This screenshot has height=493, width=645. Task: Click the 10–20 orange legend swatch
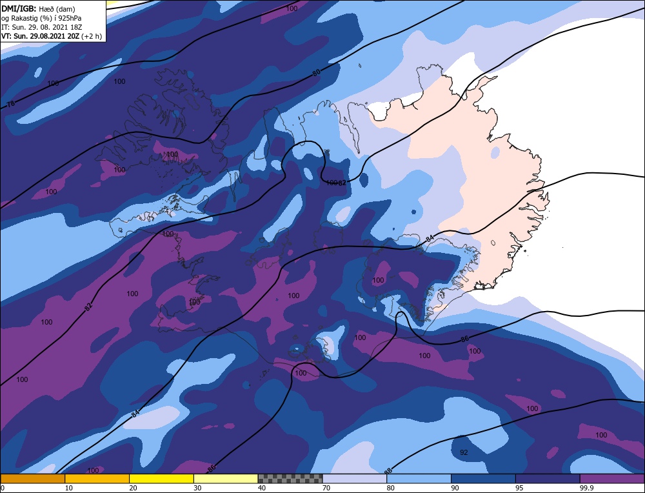pyautogui.click(x=97, y=479)
